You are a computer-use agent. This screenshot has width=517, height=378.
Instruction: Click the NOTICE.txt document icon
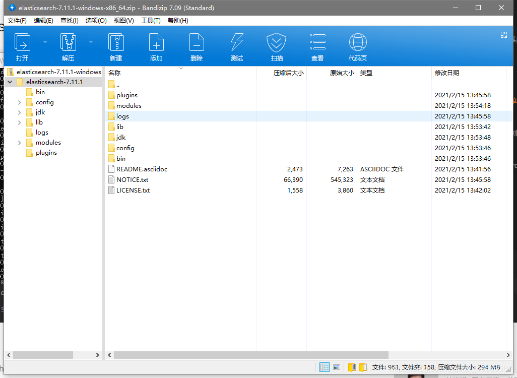[x=111, y=180]
